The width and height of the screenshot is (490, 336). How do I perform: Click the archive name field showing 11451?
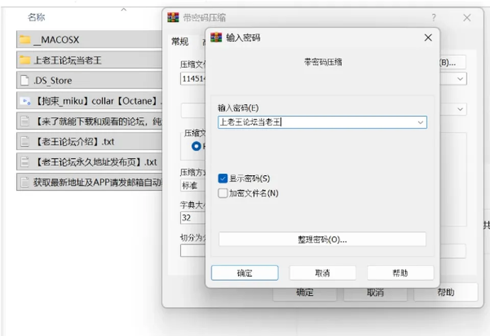(x=192, y=79)
